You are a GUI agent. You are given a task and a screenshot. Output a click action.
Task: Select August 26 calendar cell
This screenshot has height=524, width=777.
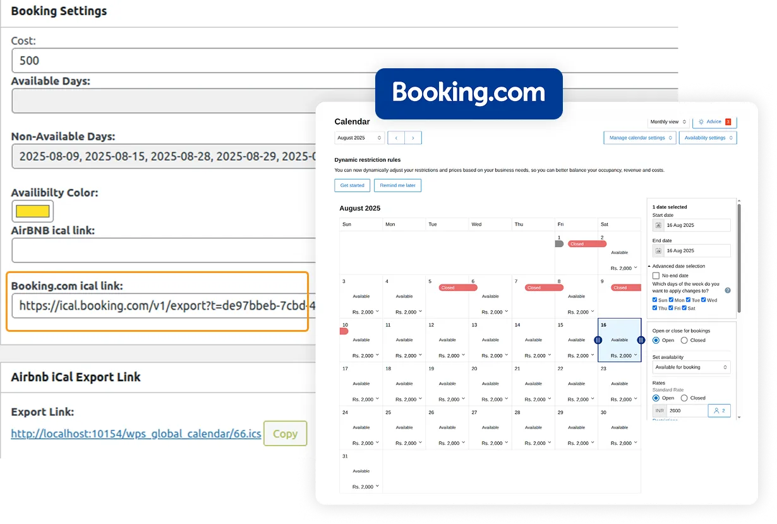[x=447, y=427]
